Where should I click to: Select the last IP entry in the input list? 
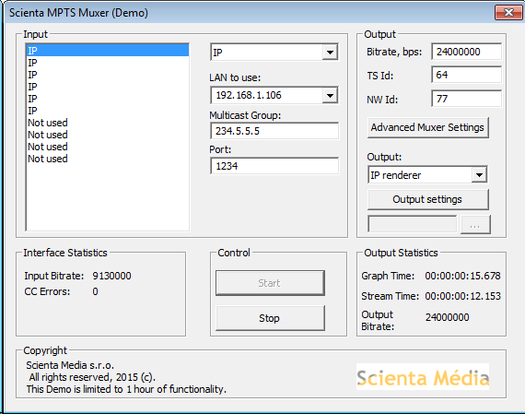[x=108, y=111]
